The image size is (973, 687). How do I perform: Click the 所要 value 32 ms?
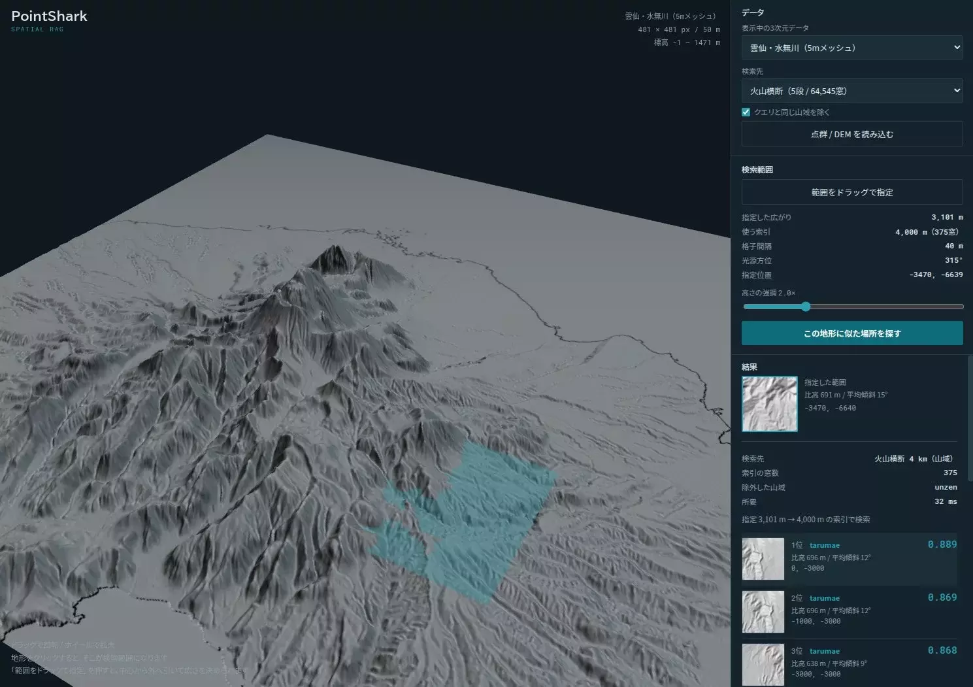pyautogui.click(x=946, y=502)
